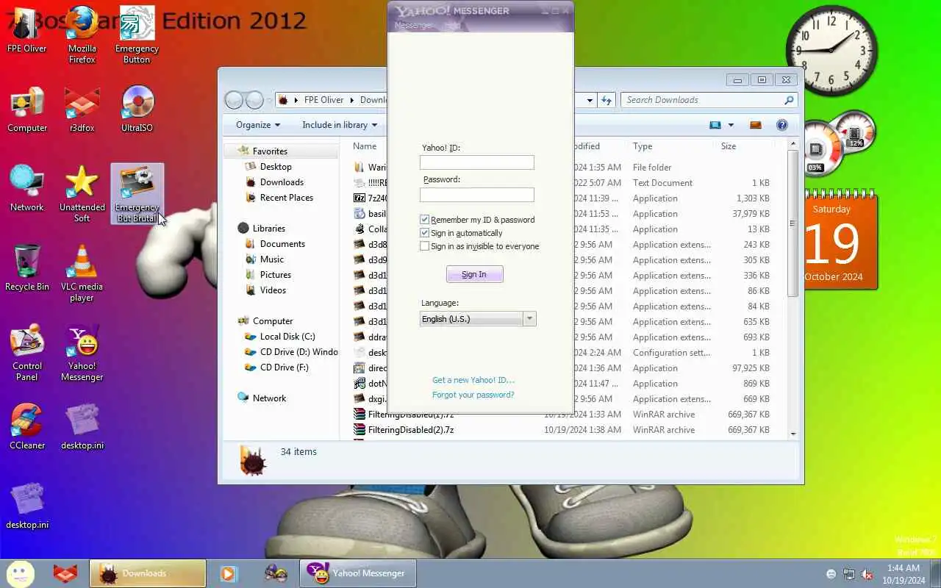Click Yahoo! Messenger taskbar button
This screenshot has height=588, width=941.
(357, 573)
